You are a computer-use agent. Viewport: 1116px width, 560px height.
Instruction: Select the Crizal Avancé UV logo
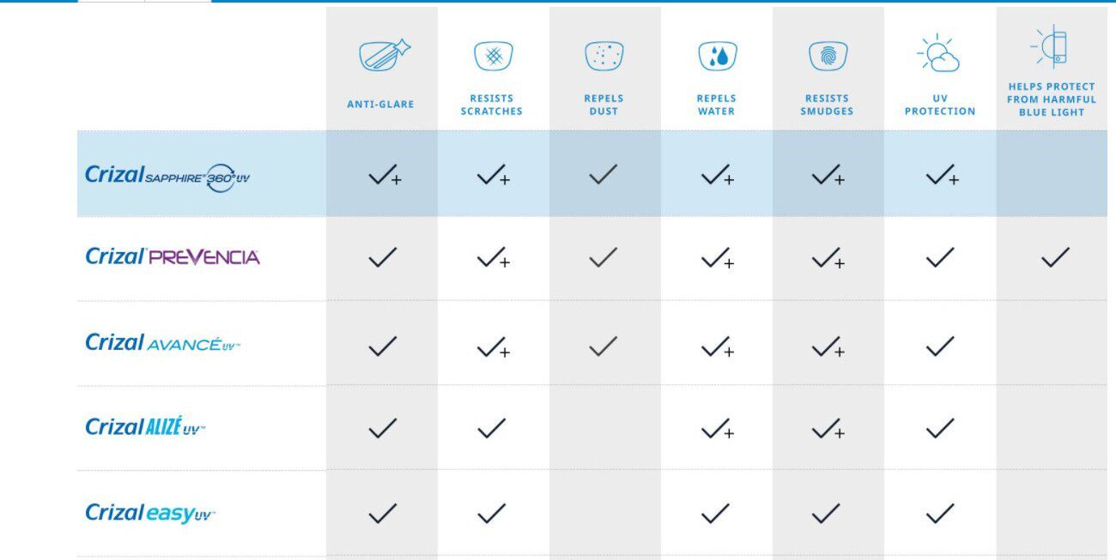point(162,343)
